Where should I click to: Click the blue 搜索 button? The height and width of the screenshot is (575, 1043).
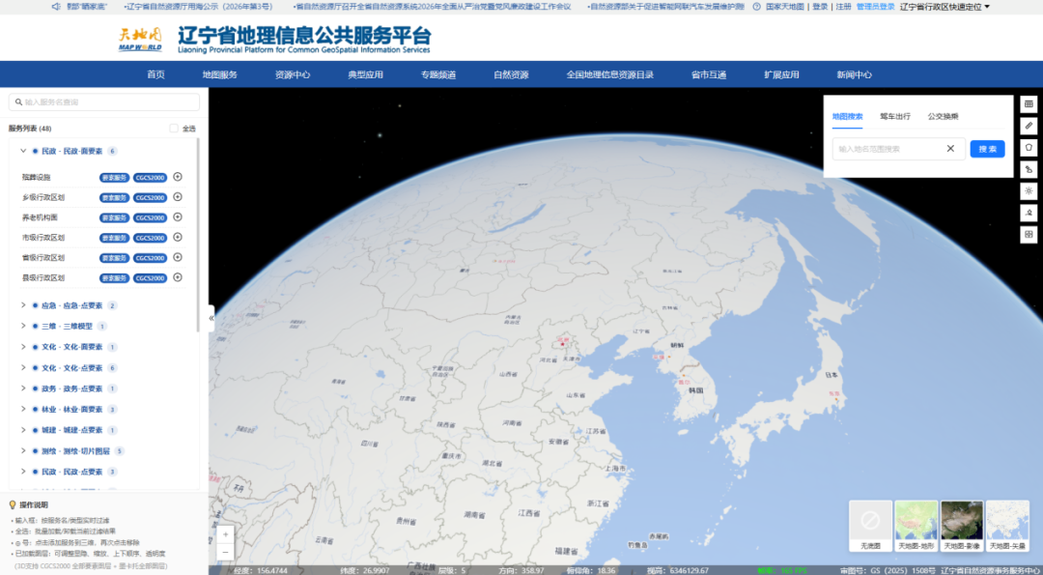coord(987,149)
